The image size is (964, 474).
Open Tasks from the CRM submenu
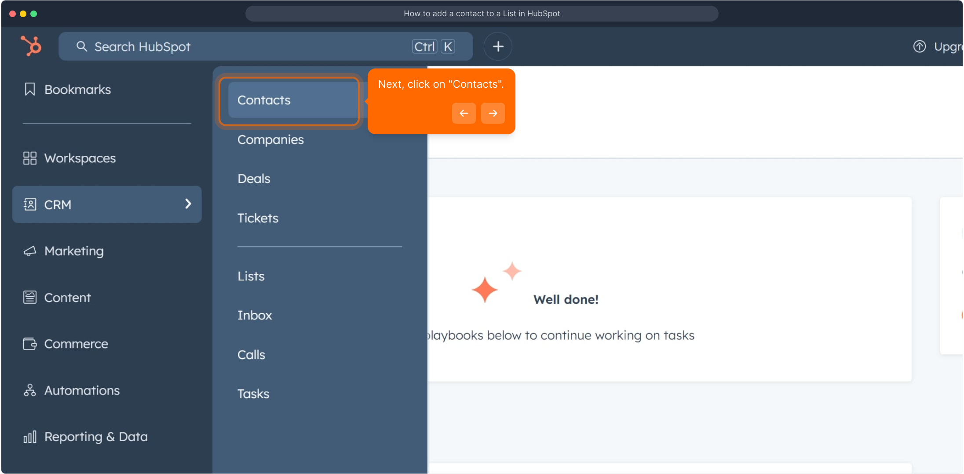tap(253, 394)
